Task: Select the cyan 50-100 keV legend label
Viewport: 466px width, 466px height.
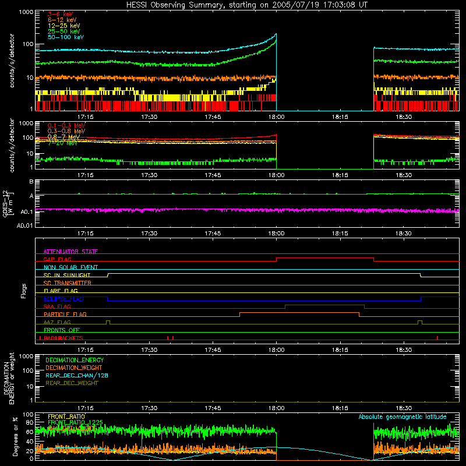Action: (66, 37)
